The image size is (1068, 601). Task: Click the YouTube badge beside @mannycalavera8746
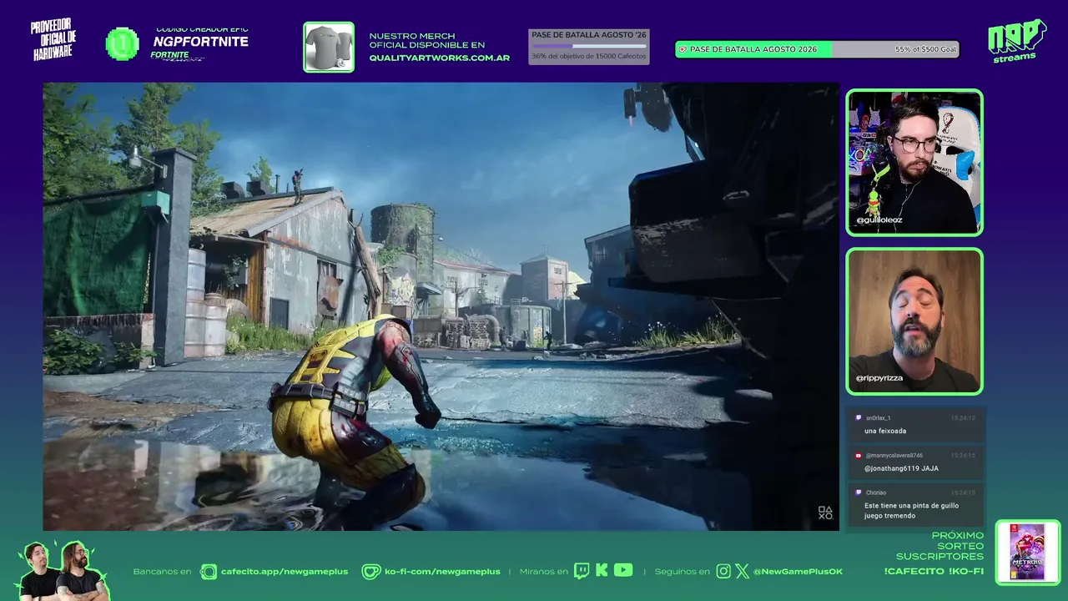click(x=858, y=455)
